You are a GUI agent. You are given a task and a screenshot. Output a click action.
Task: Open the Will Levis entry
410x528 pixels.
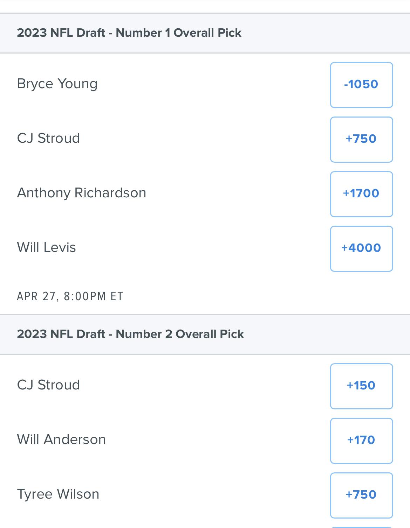46,248
